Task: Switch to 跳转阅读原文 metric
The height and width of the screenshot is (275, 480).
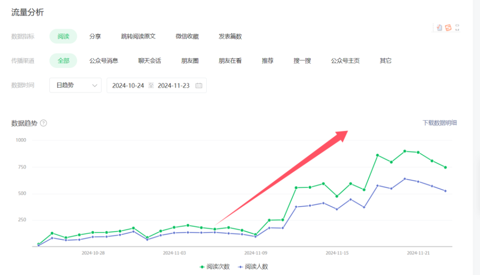Action: coord(138,36)
